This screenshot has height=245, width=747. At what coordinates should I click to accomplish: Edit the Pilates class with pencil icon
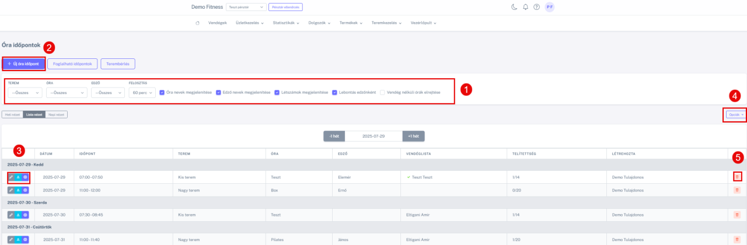[11, 239]
